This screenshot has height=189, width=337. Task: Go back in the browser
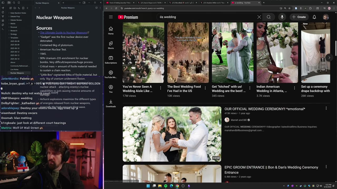coord(107,8)
